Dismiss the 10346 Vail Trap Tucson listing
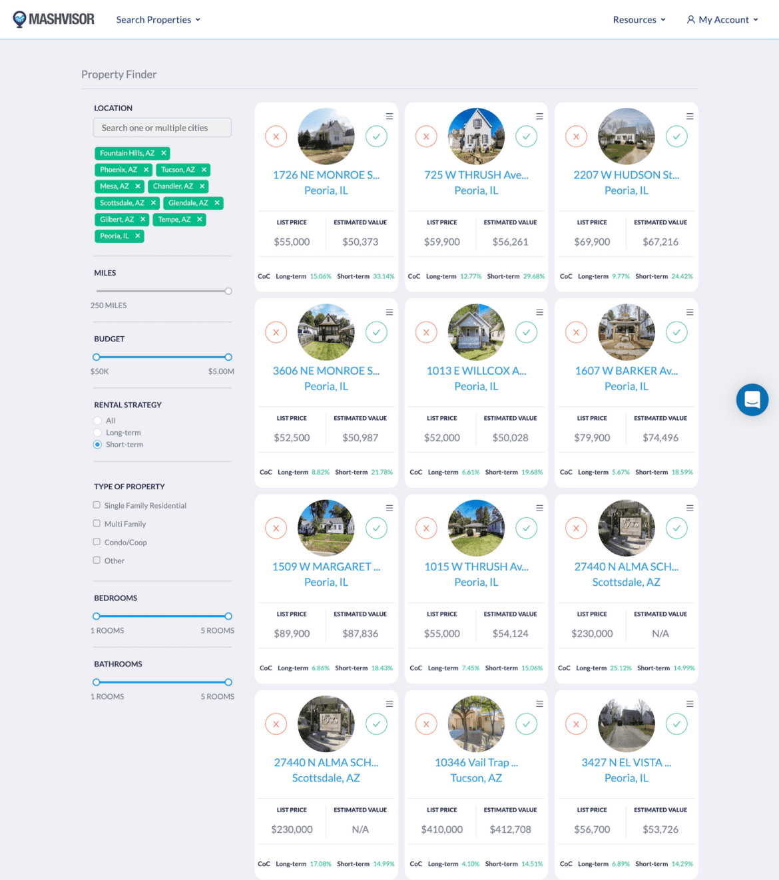The height and width of the screenshot is (880, 779). pos(426,724)
